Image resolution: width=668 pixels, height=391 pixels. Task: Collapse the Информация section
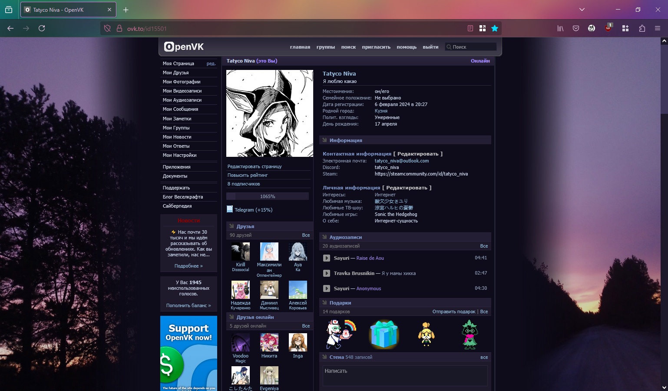coord(324,140)
